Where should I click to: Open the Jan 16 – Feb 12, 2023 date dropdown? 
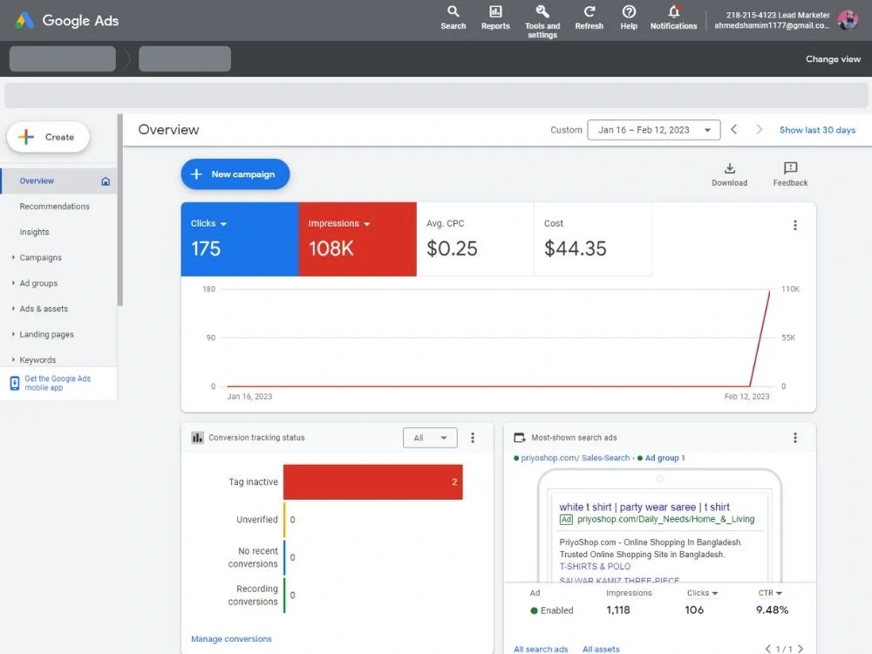tap(653, 130)
